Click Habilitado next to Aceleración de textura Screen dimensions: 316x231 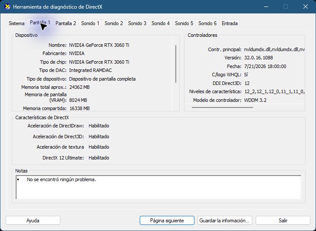[x=99, y=147]
